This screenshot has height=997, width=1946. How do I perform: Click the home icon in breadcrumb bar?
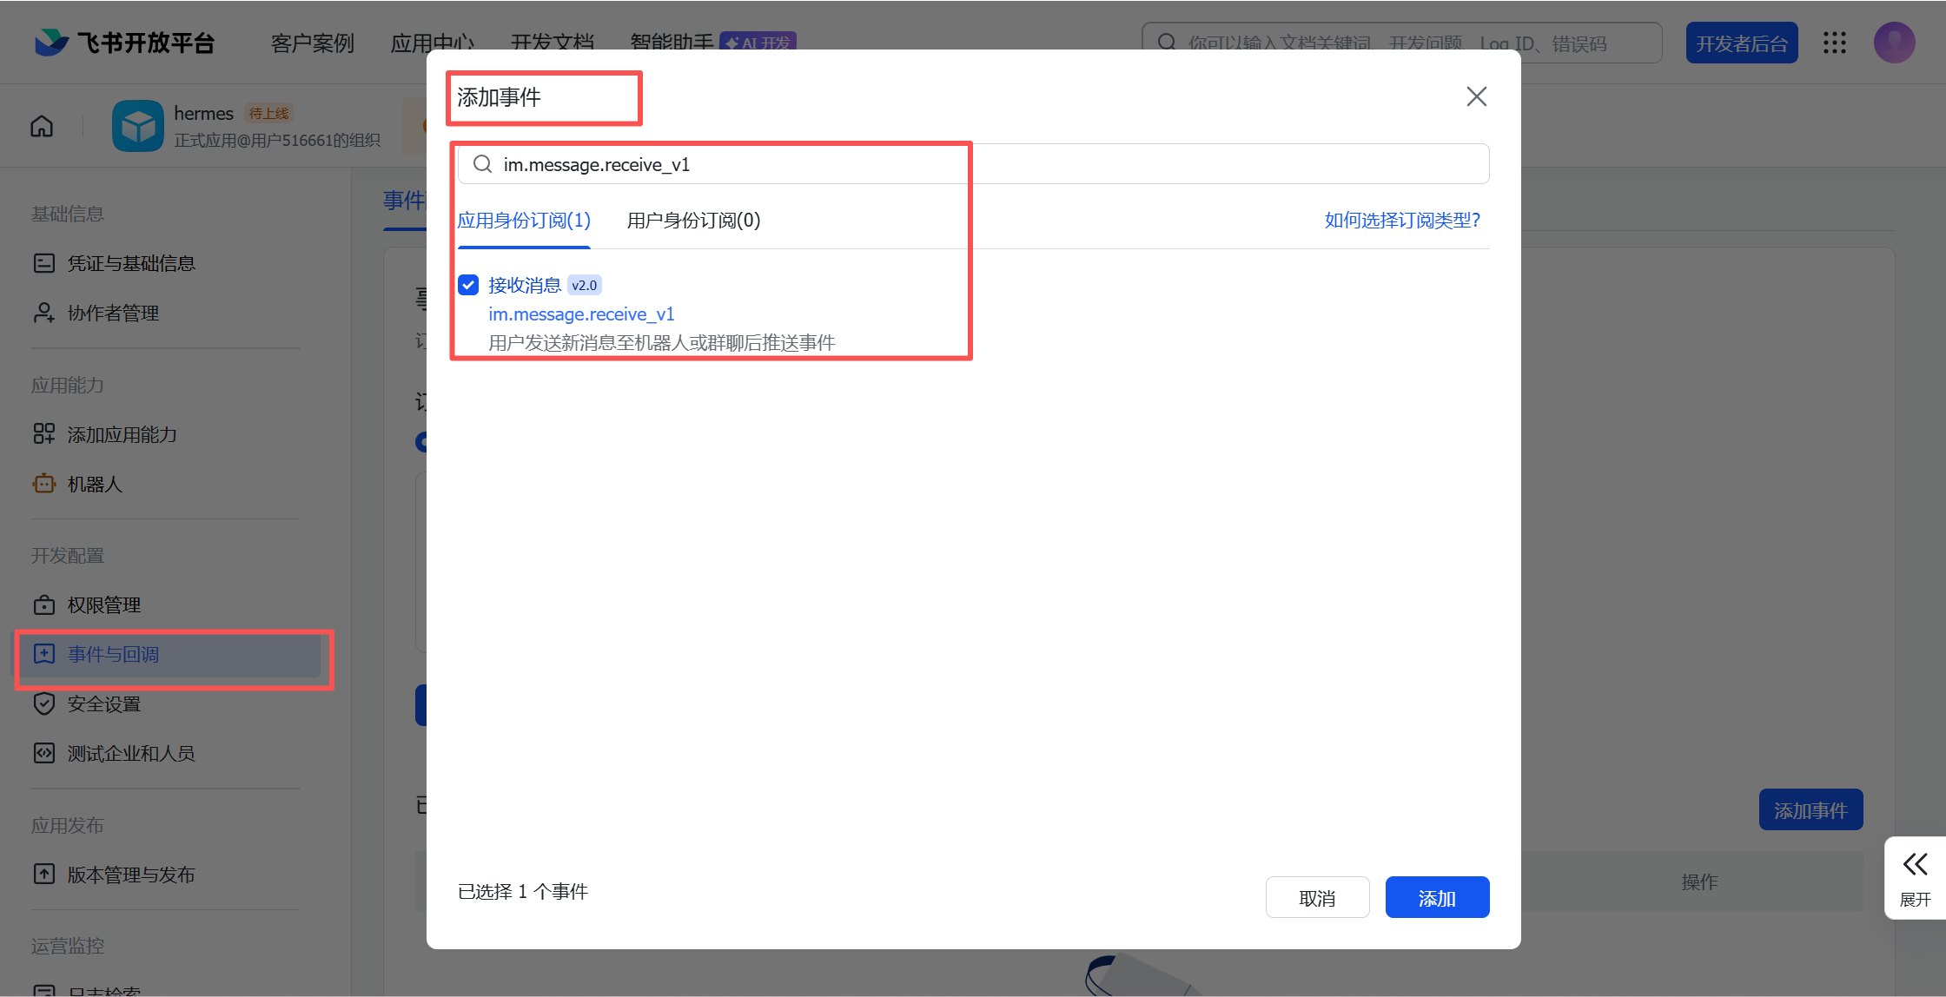[42, 127]
